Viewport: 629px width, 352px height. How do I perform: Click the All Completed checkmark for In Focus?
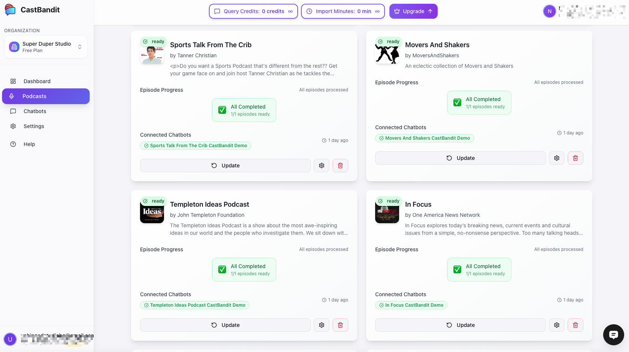458,270
